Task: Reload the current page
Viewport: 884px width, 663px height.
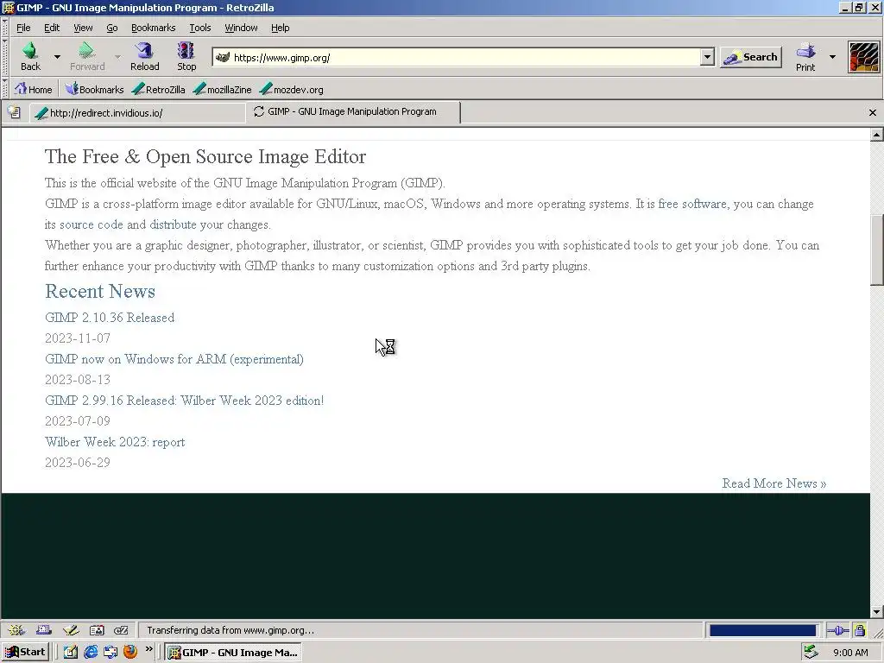Action: (145, 56)
